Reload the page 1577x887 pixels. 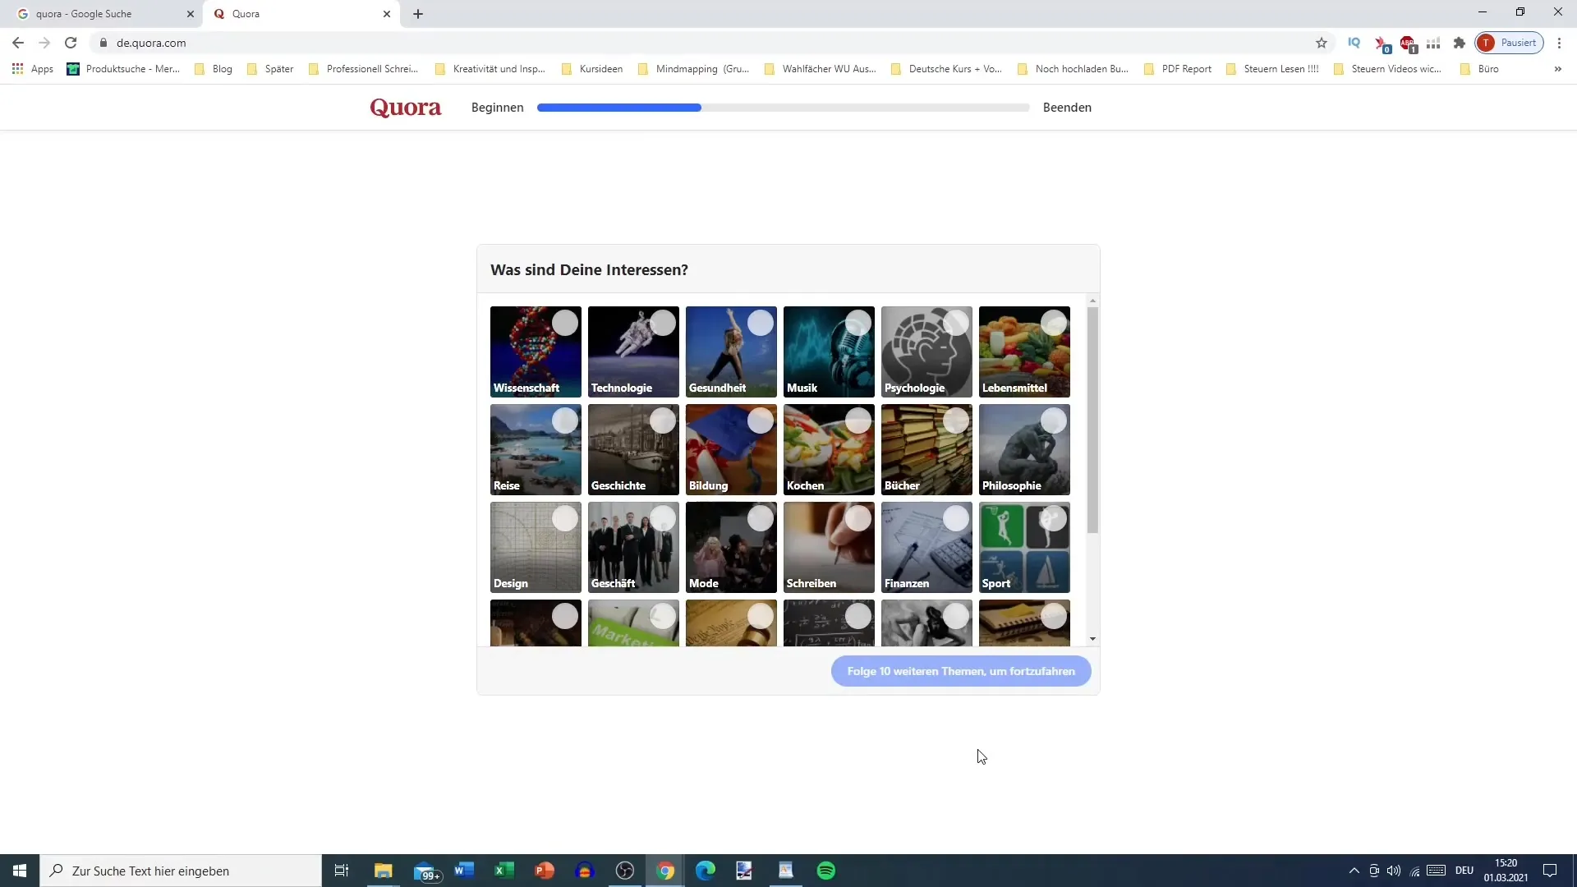(x=71, y=43)
